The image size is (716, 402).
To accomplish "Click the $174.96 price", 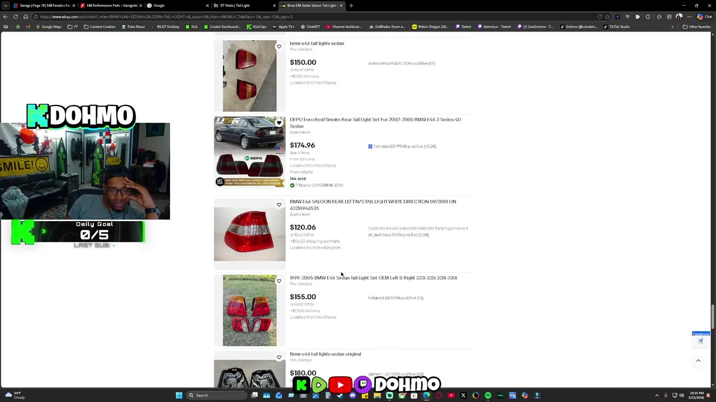I will coord(302,145).
